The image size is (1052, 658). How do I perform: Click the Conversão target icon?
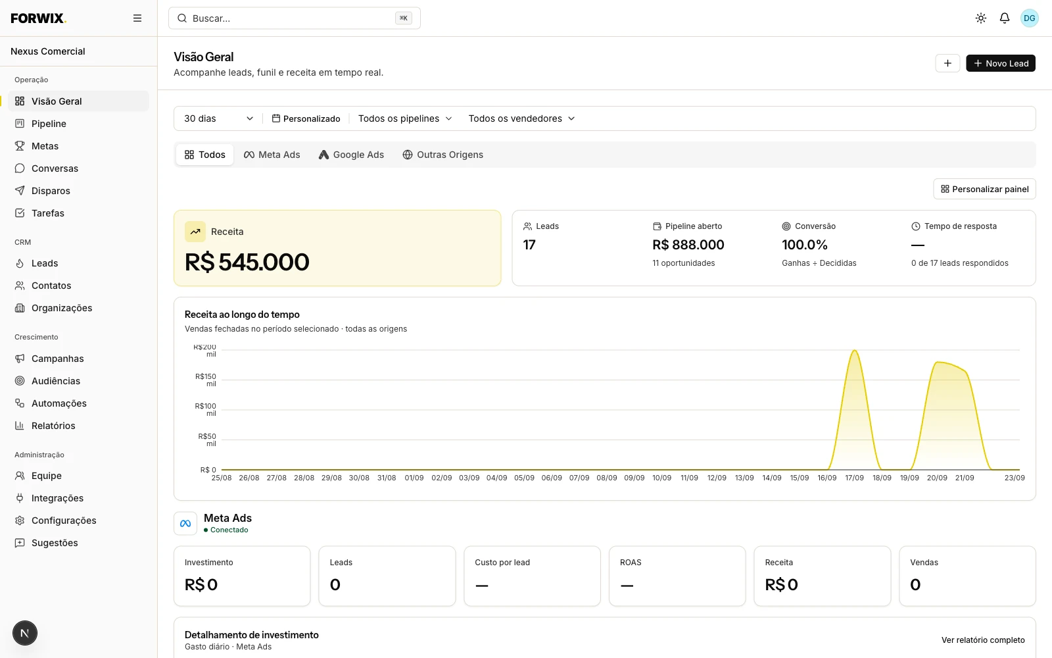tap(786, 226)
